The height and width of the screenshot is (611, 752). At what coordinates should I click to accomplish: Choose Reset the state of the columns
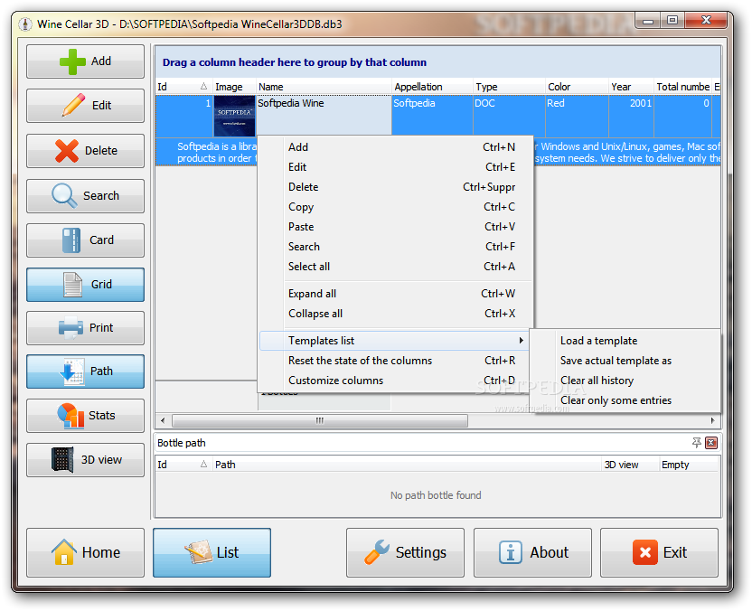(x=394, y=361)
